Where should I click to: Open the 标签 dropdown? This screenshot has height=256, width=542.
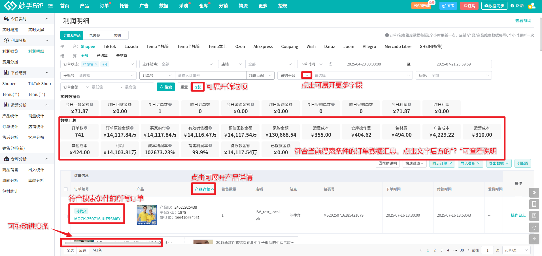coord(453,76)
